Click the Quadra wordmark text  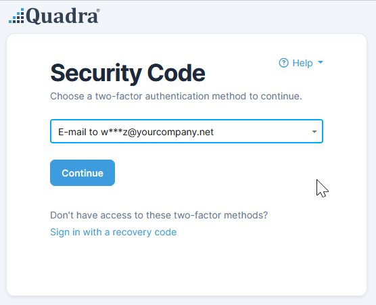(62, 16)
